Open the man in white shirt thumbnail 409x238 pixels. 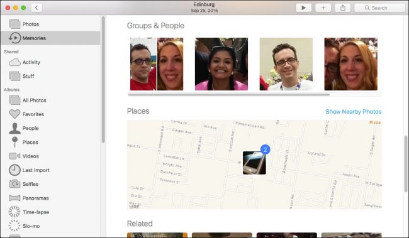tap(286, 64)
